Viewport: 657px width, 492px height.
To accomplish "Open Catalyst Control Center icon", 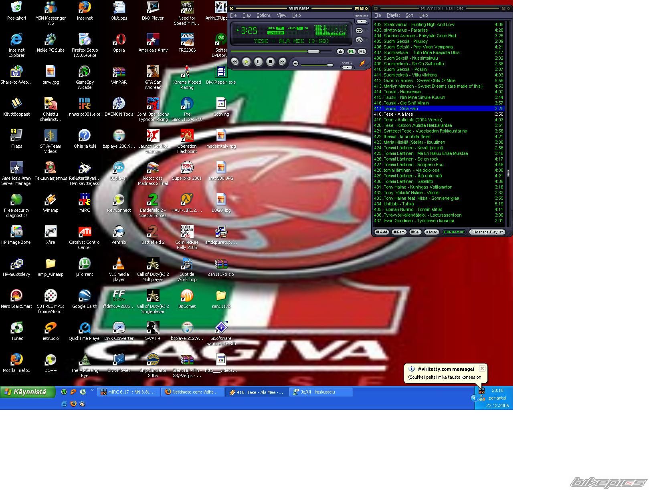I will (x=85, y=237).
